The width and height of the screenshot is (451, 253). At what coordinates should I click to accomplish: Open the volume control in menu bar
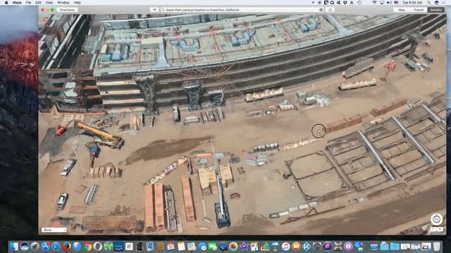[x=389, y=3]
